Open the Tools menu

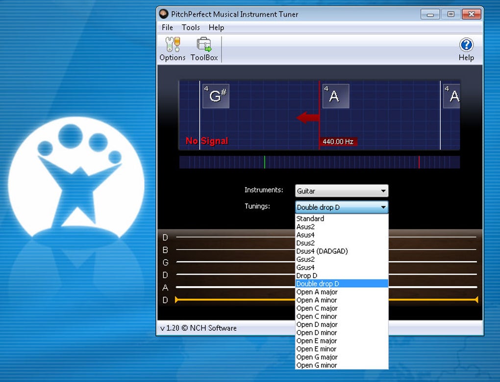click(x=191, y=27)
